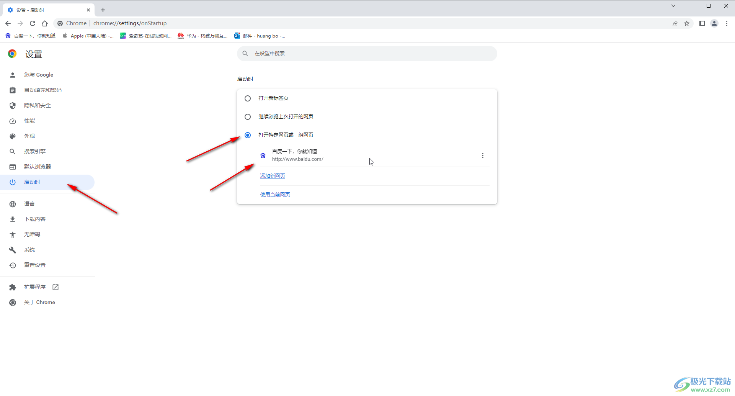The image size is (735, 396).
Task: Open 关于 Chrome page
Action: [47, 302]
